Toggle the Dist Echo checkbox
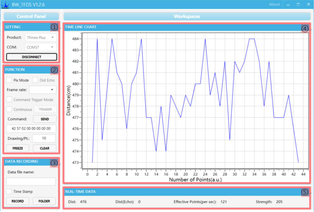314x212 pixels. [x=35, y=80]
